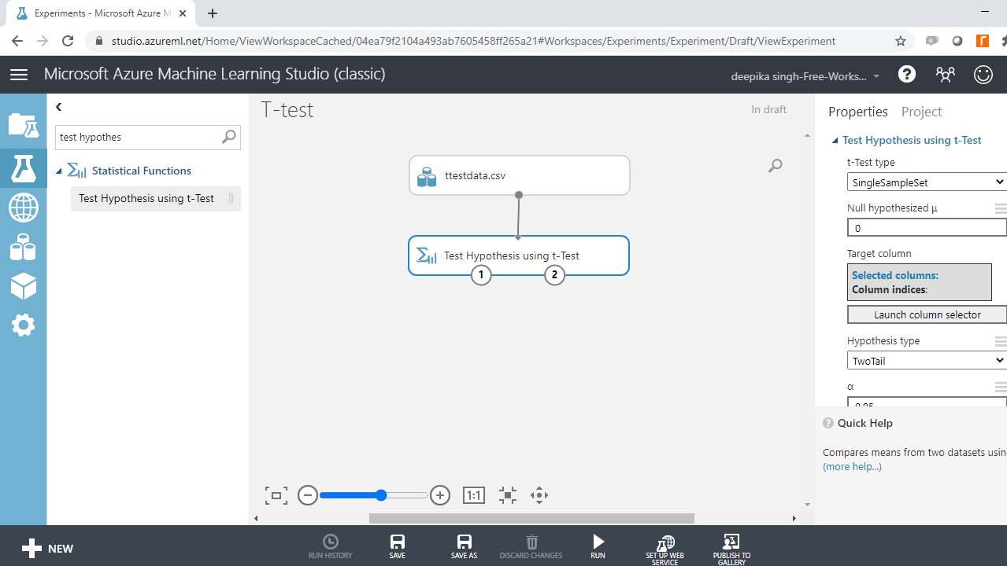Click the zoom slider handle
Screen dimensions: 1007x566
381,495
